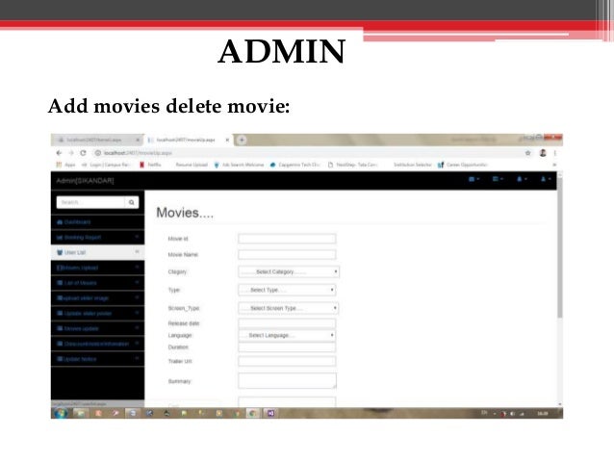
Task: Expand the Movies Upload sidebar arrow
Action: pos(137,268)
